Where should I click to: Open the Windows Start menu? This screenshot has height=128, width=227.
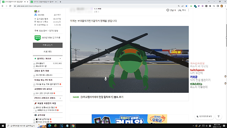tap(3, 126)
